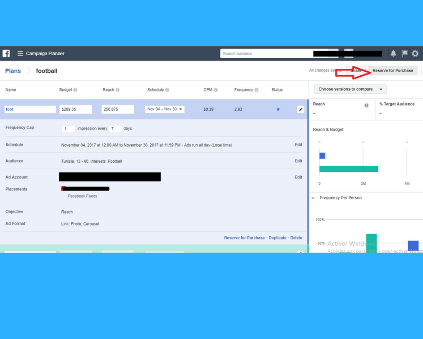
Task: Click Edit link for Audience row
Action: (x=298, y=161)
